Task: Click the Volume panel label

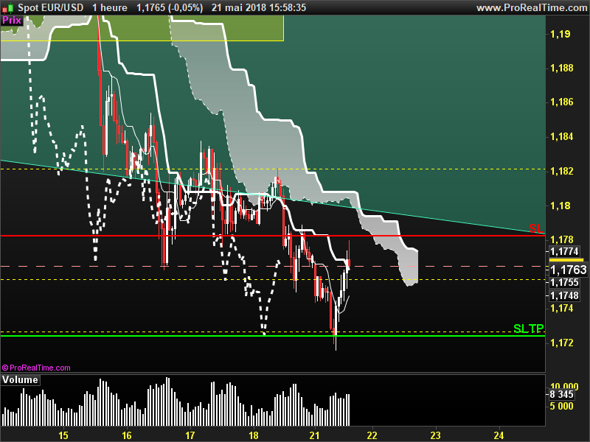Action: point(20,379)
